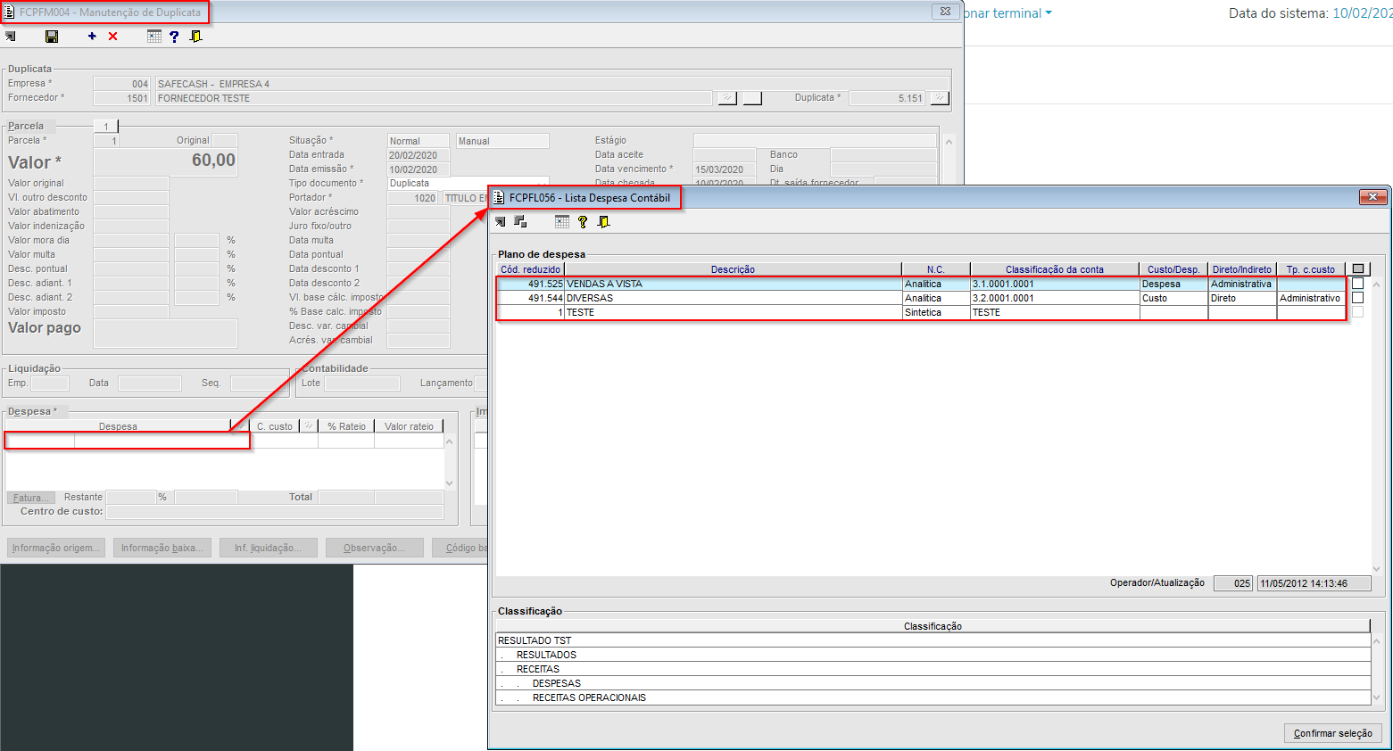1393x751 pixels.
Task: Click red X delete icon in Duplicata toolbar
Action: 112,37
